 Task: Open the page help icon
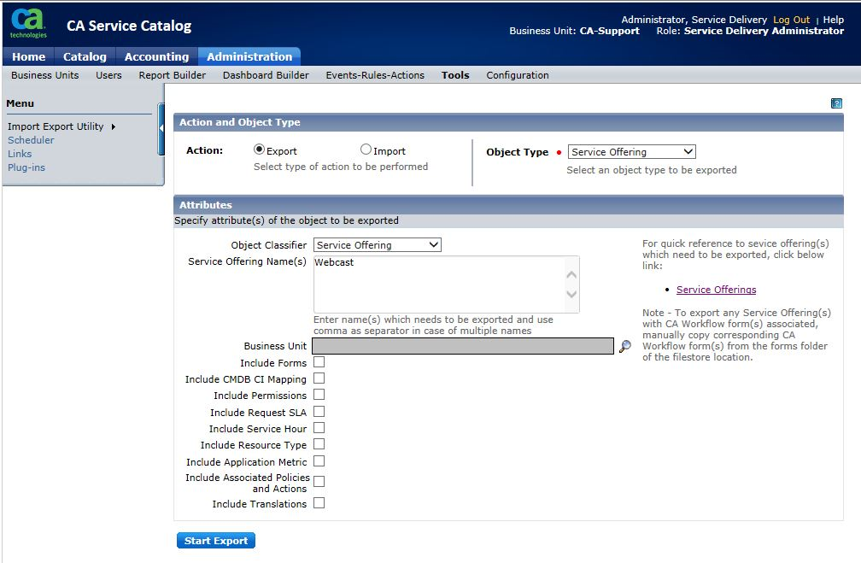tap(836, 103)
